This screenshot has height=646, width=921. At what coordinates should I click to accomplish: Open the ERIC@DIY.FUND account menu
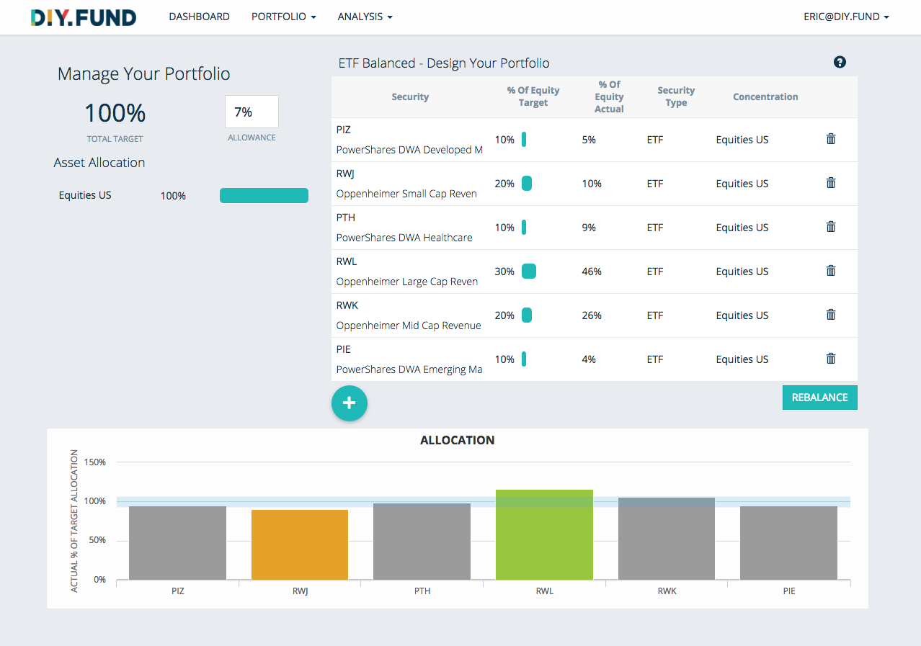pos(846,17)
